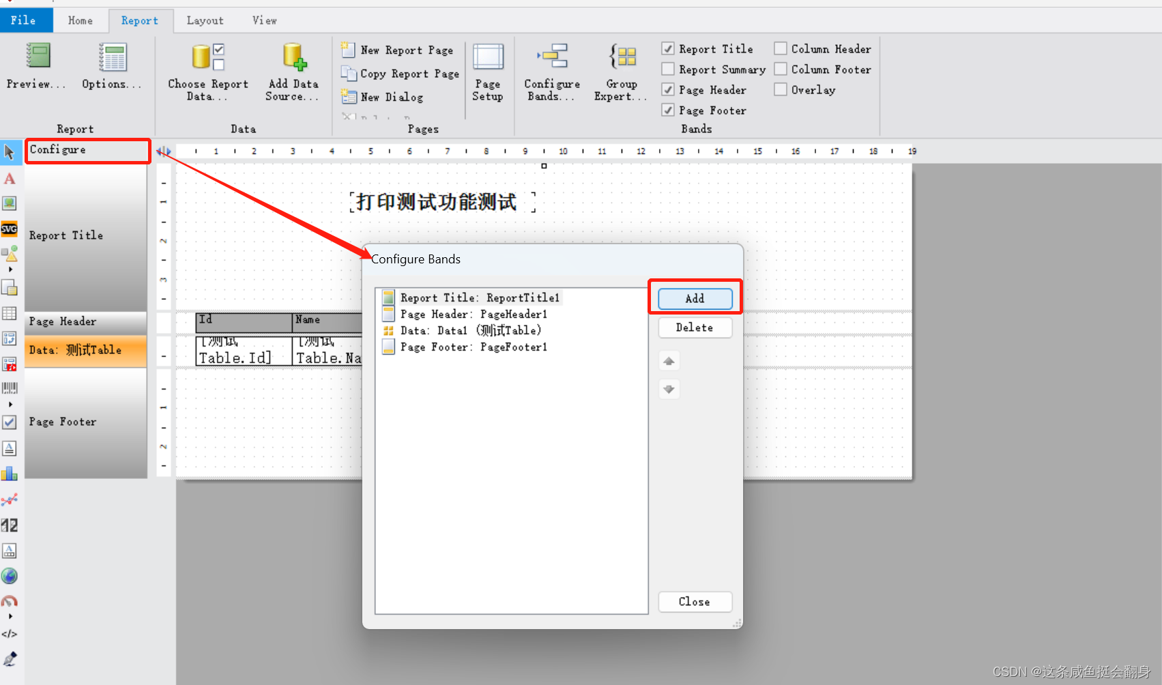Pick the Barcode tool from the toolbox
Viewport: 1162px width, 685px height.
[x=10, y=388]
